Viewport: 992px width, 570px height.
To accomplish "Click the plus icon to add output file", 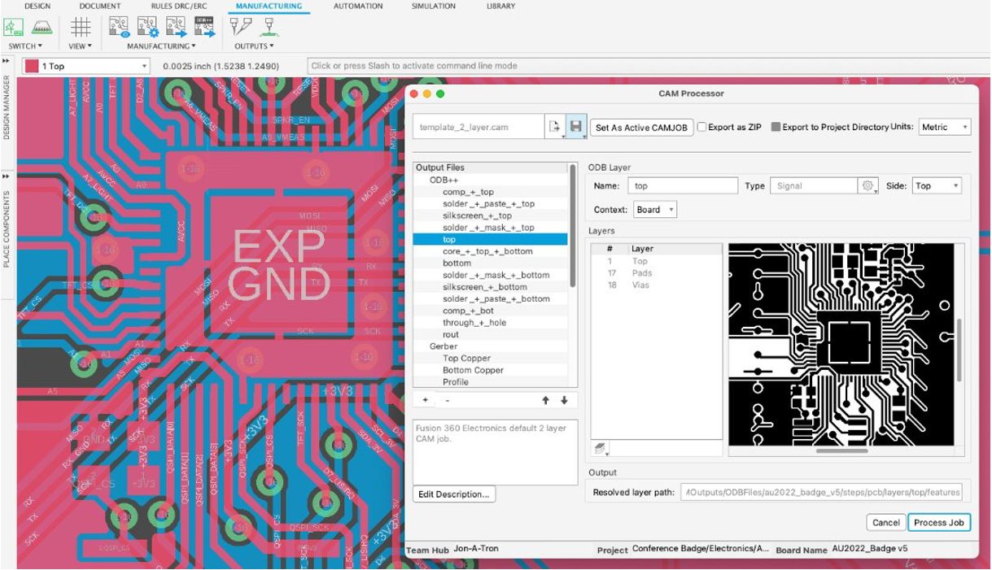I will (426, 400).
